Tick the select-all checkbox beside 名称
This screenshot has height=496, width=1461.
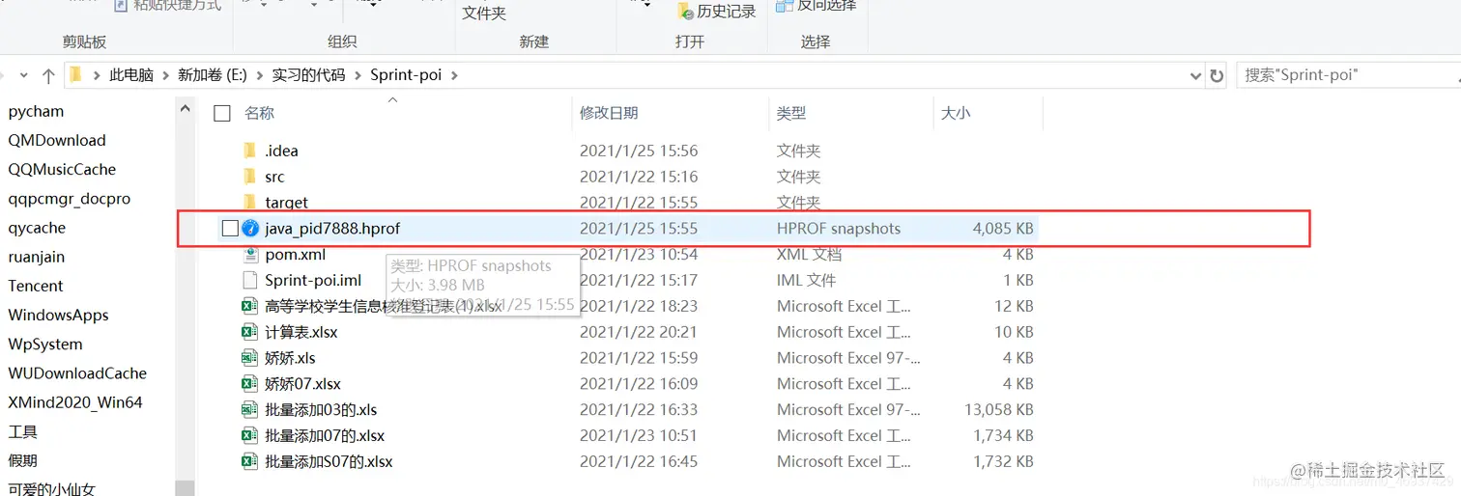click(x=222, y=113)
